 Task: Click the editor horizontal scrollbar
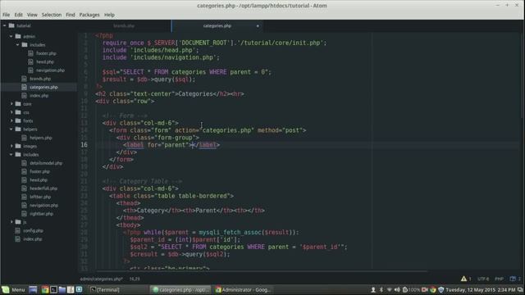point(261,270)
